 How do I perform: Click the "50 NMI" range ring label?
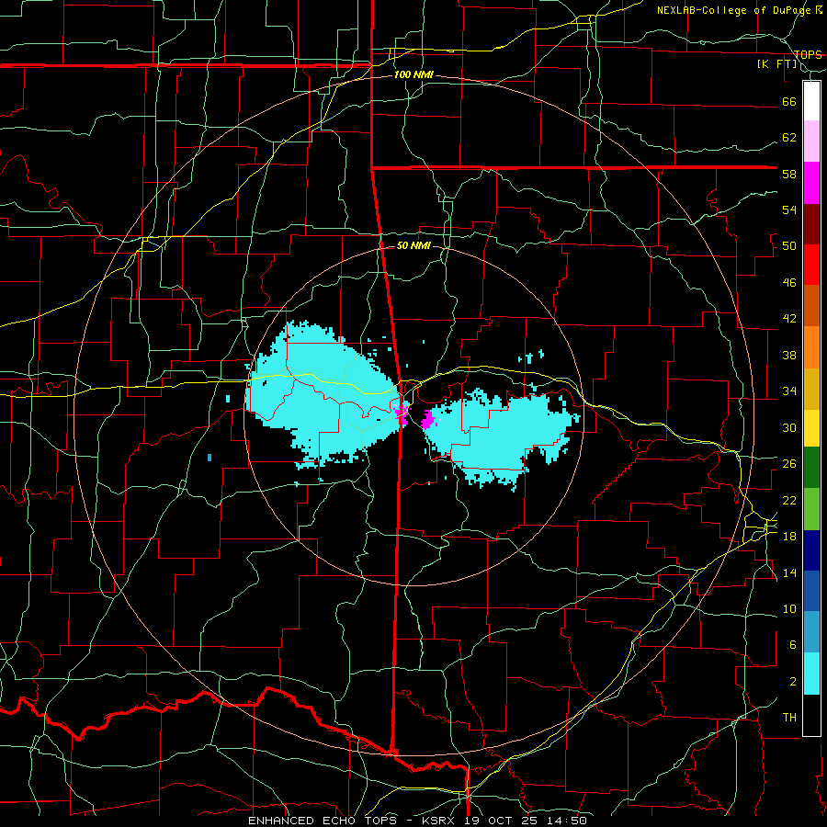pos(413,245)
